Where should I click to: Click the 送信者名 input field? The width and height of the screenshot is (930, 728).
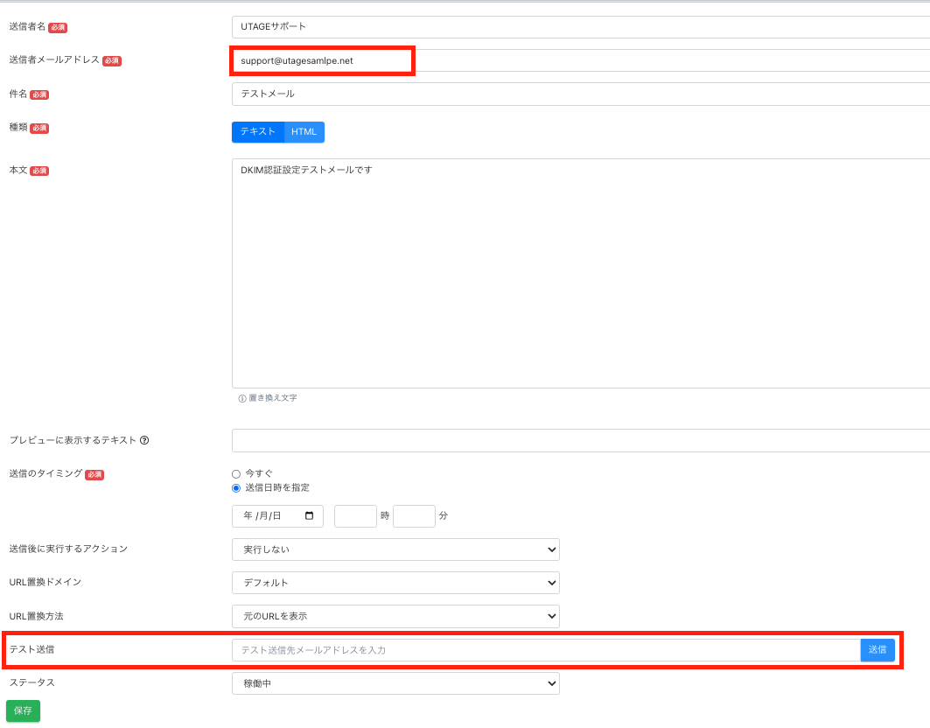pos(577,26)
